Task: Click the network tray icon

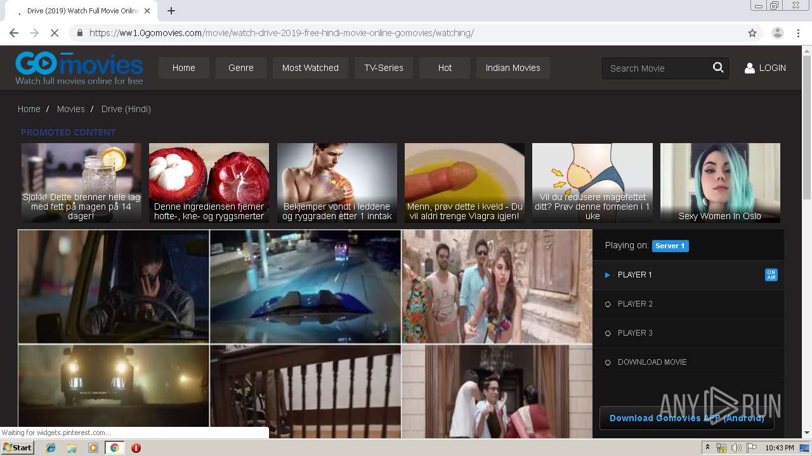Action: 721,448
